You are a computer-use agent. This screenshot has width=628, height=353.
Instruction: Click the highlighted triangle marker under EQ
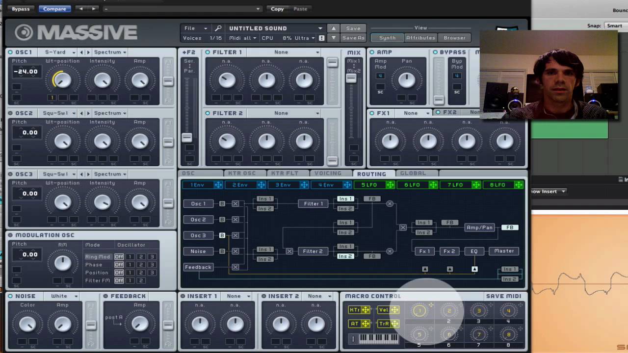coord(474,269)
